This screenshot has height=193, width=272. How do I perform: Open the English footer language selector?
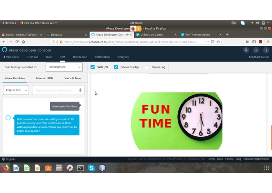click(8, 159)
